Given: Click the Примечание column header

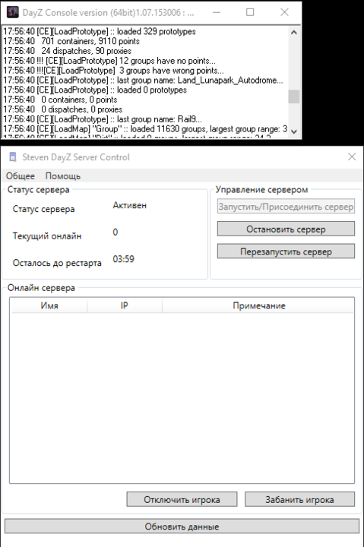Looking at the screenshot, I should tap(258, 305).
